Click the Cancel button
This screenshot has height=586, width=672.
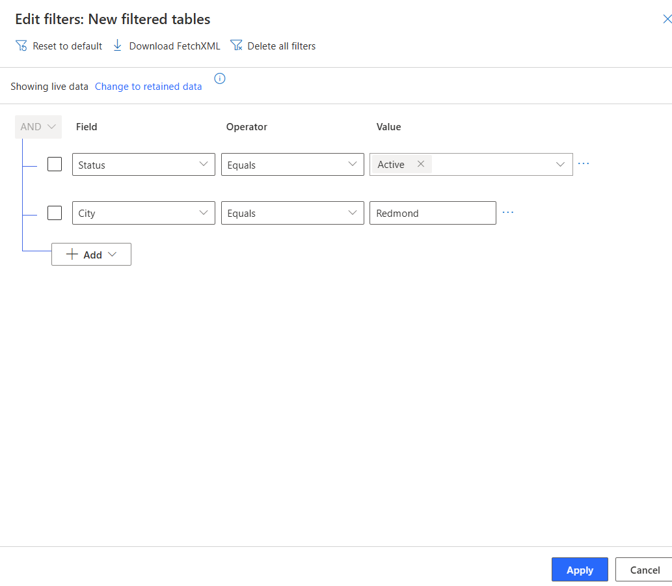[645, 570]
